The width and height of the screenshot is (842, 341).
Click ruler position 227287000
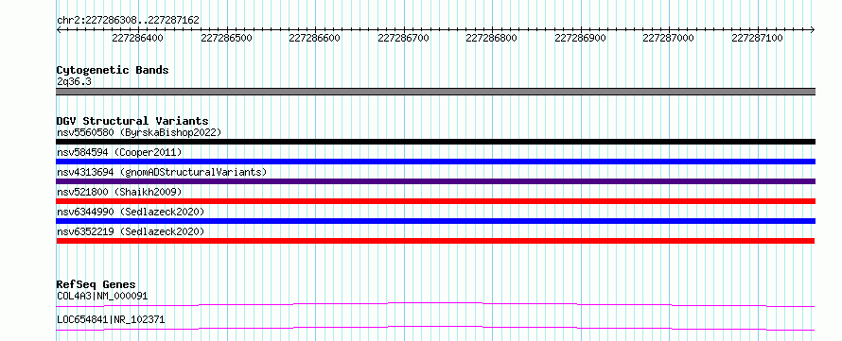click(669, 38)
